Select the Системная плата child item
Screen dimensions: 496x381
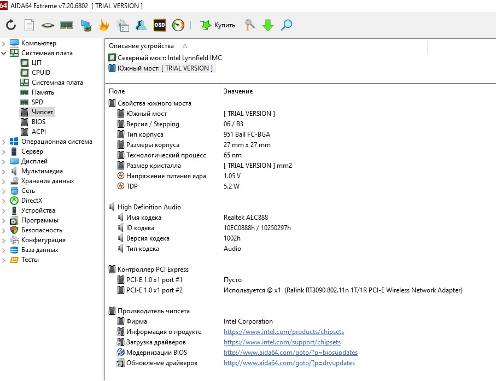57,83
